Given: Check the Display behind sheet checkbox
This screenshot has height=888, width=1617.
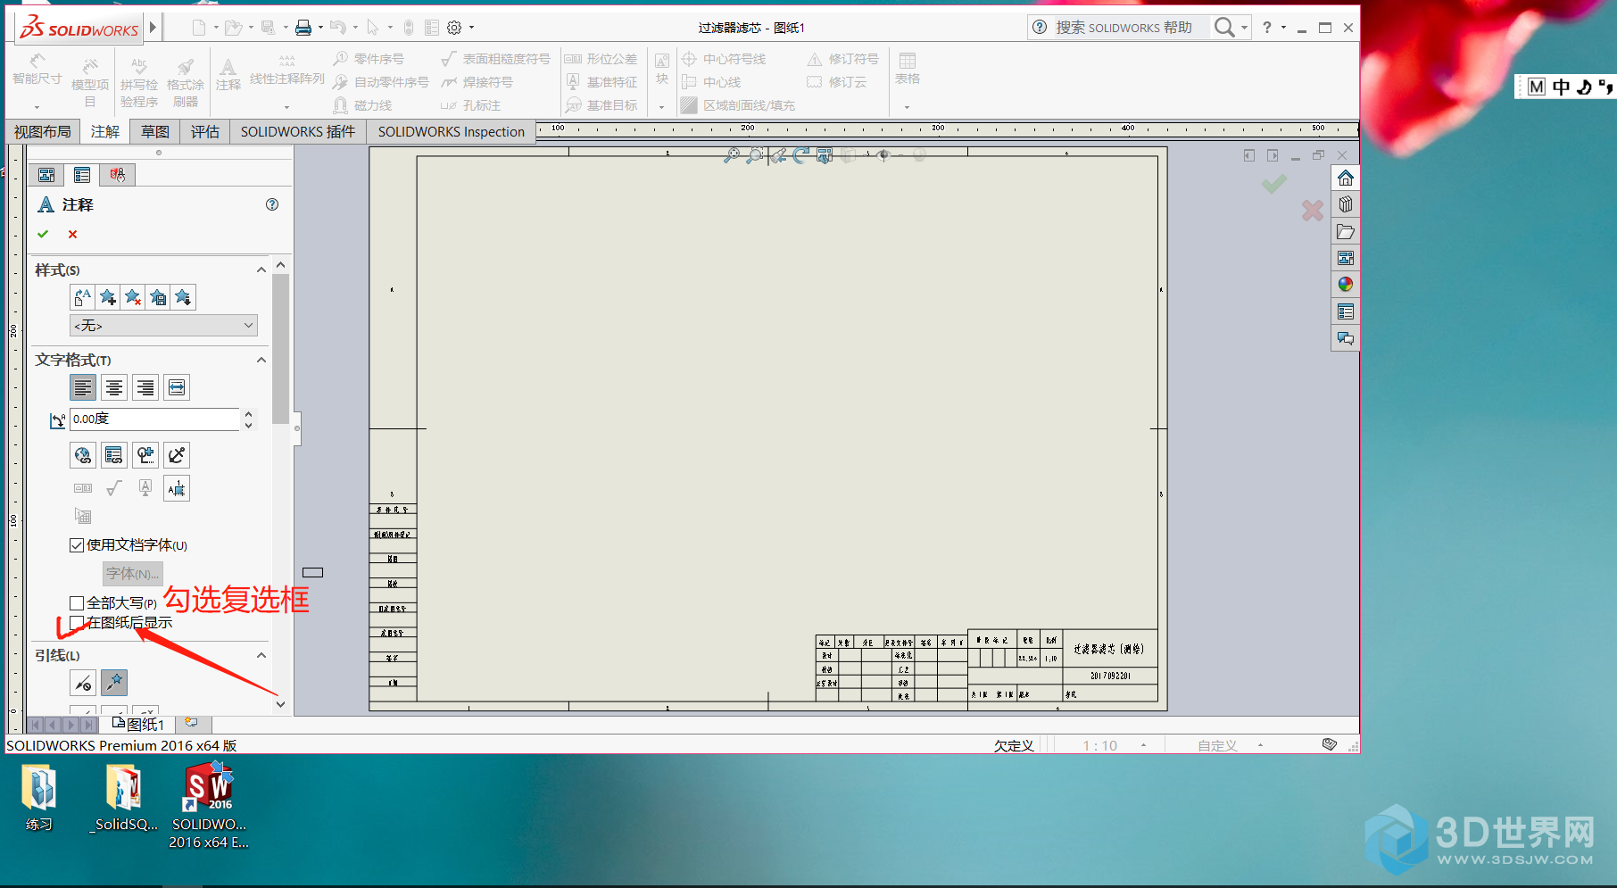Looking at the screenshot, I should [77, 622].
